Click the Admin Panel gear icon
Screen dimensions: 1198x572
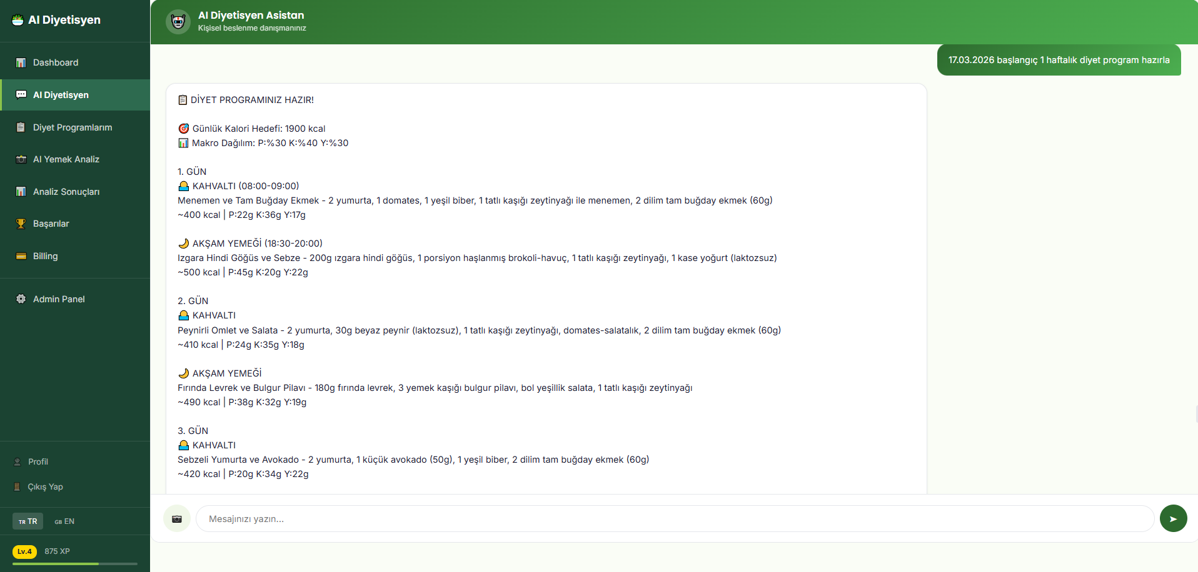click(x=21, y=299)
